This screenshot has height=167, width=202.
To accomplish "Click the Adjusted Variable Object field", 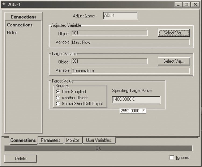I will (x=109, y=33).
